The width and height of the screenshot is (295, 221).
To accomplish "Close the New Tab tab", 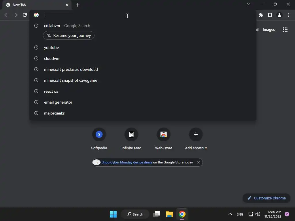I will 67,5.
